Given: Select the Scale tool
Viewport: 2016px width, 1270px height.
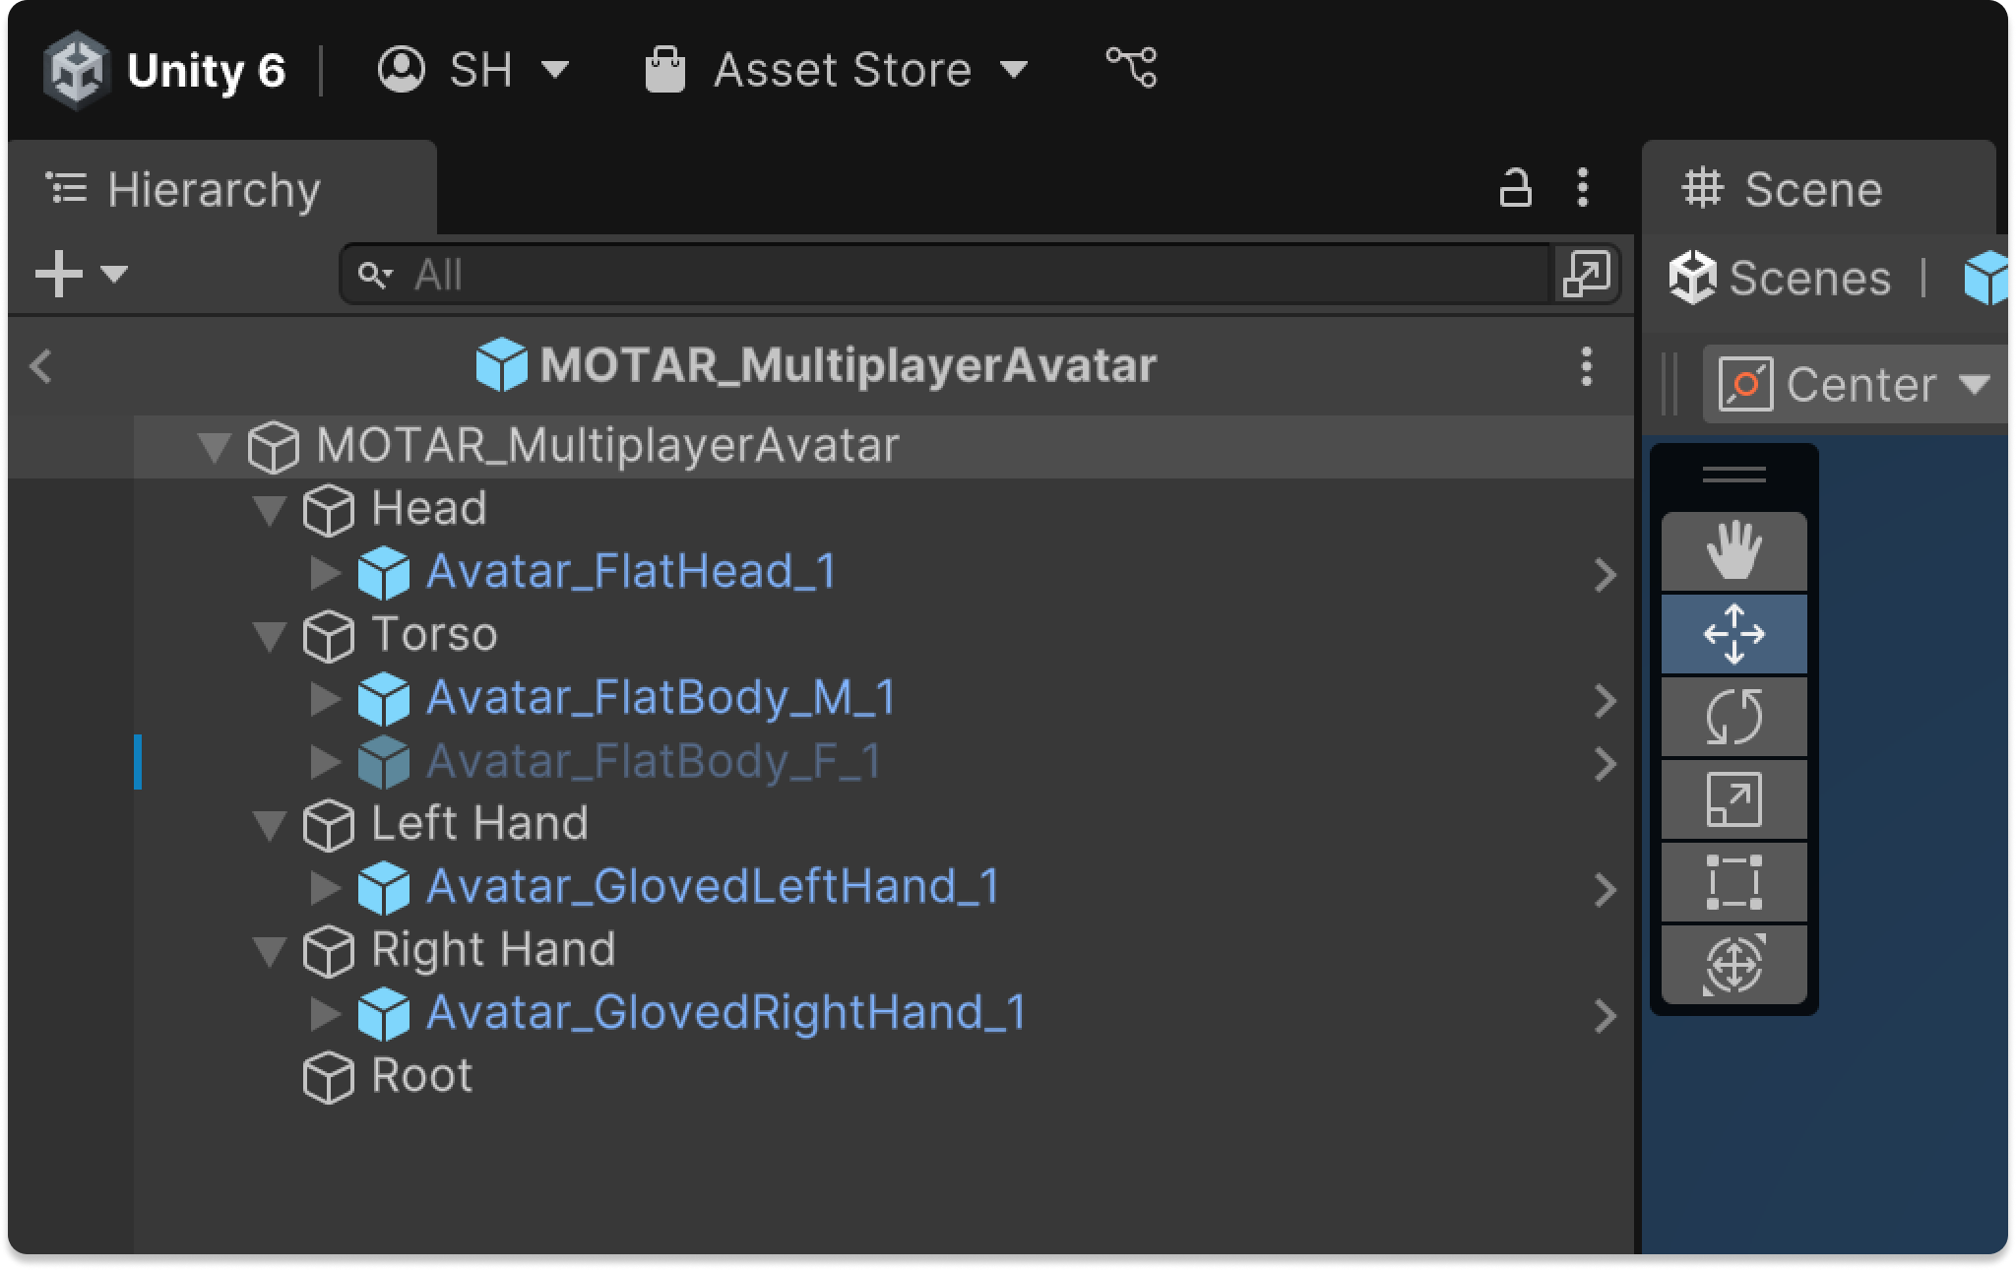Looking at the screenshot, I should (1733, 799).
